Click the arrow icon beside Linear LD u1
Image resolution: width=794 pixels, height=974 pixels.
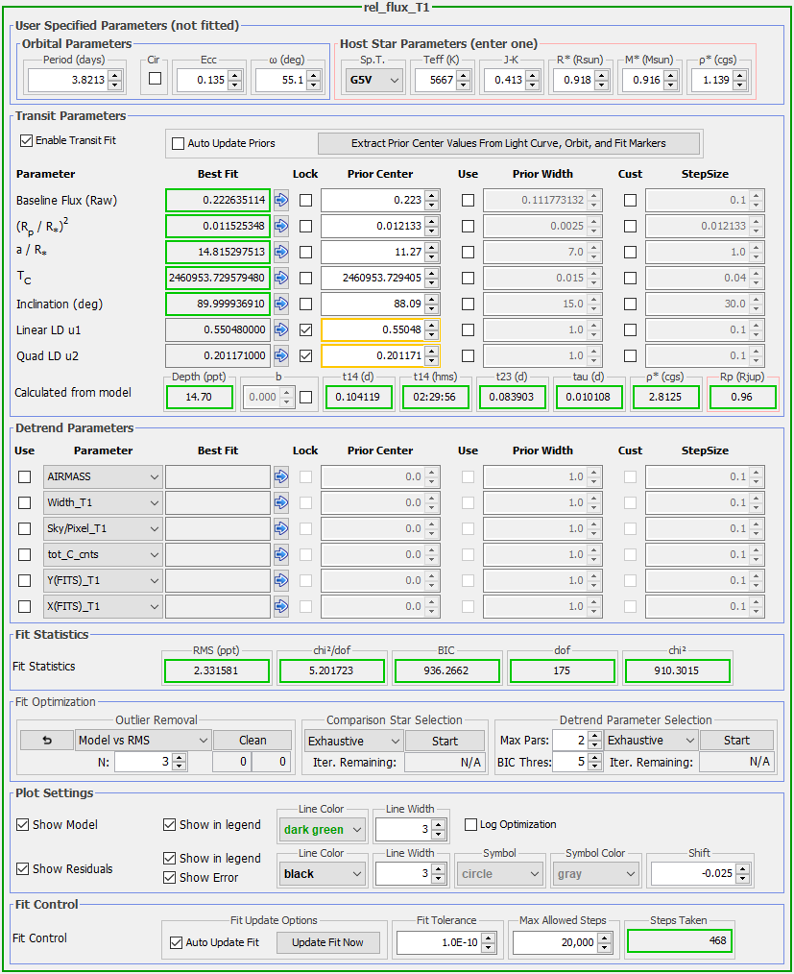click(281, 330)
